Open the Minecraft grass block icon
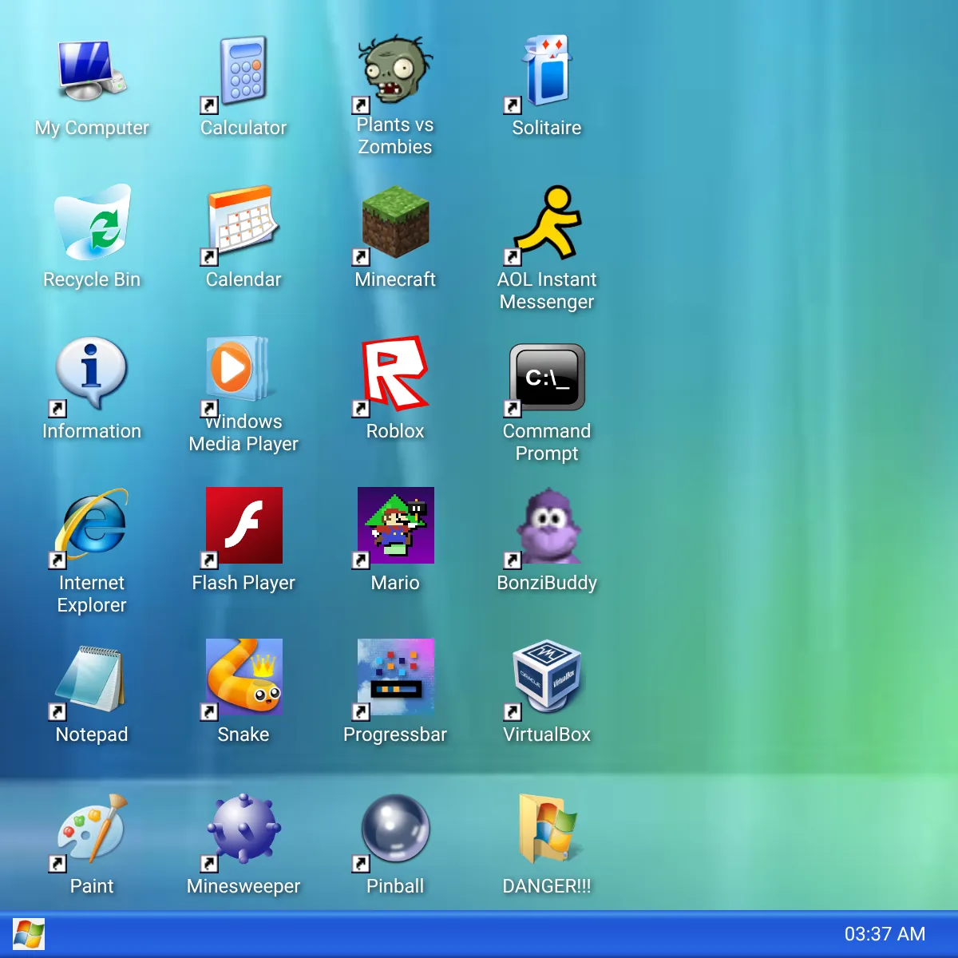 tap(395, 222)
